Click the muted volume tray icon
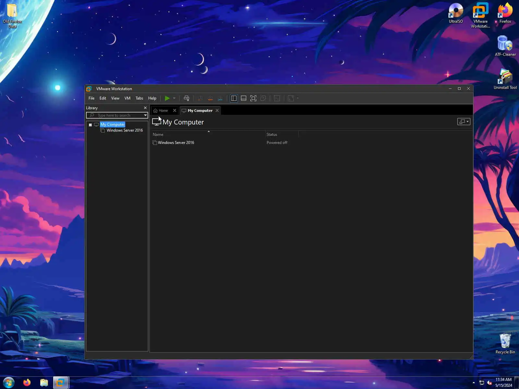Image resolution: width=519 pixels, height=389 pixels. (x=489, y=383)
